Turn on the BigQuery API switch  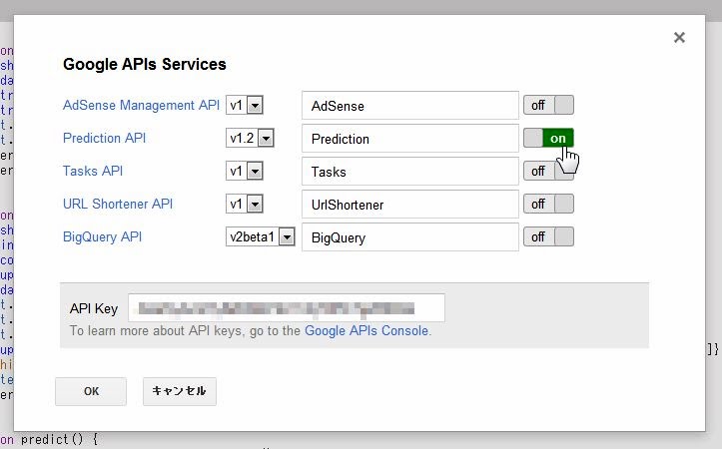(548, 236)
